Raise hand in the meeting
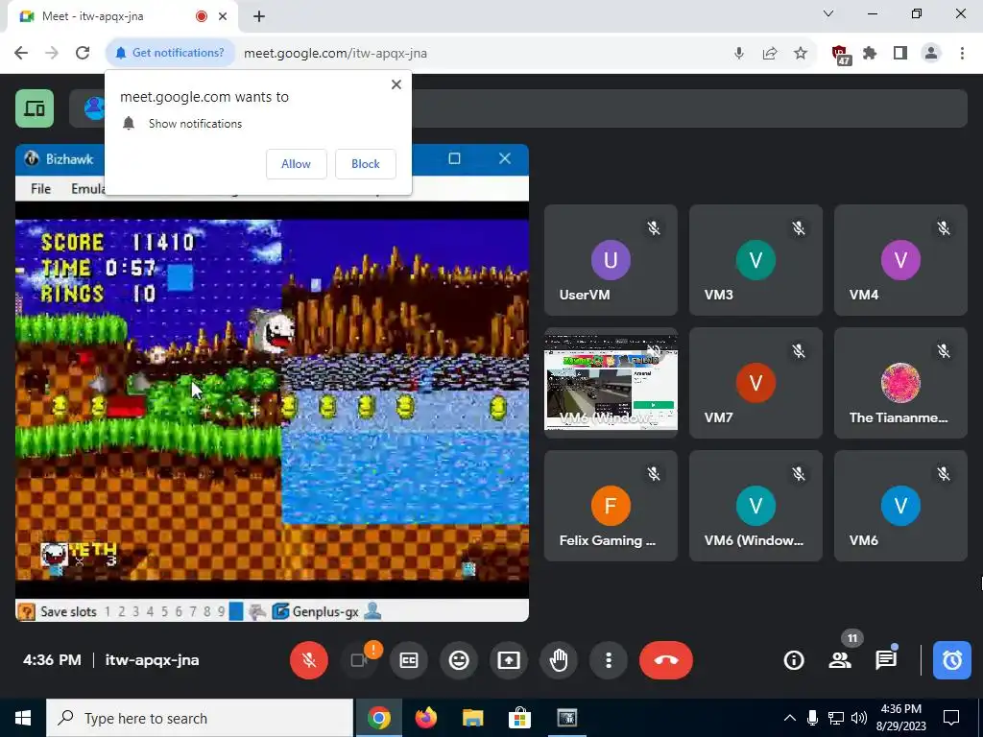This screenshot has height=737, width=983. tap(559, 660)
